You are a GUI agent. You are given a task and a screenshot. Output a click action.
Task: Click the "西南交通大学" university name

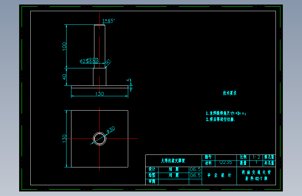coord(256,172)
